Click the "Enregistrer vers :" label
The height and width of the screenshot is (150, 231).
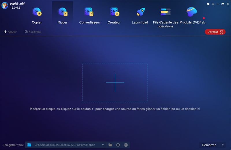click(x=13, y=145)
